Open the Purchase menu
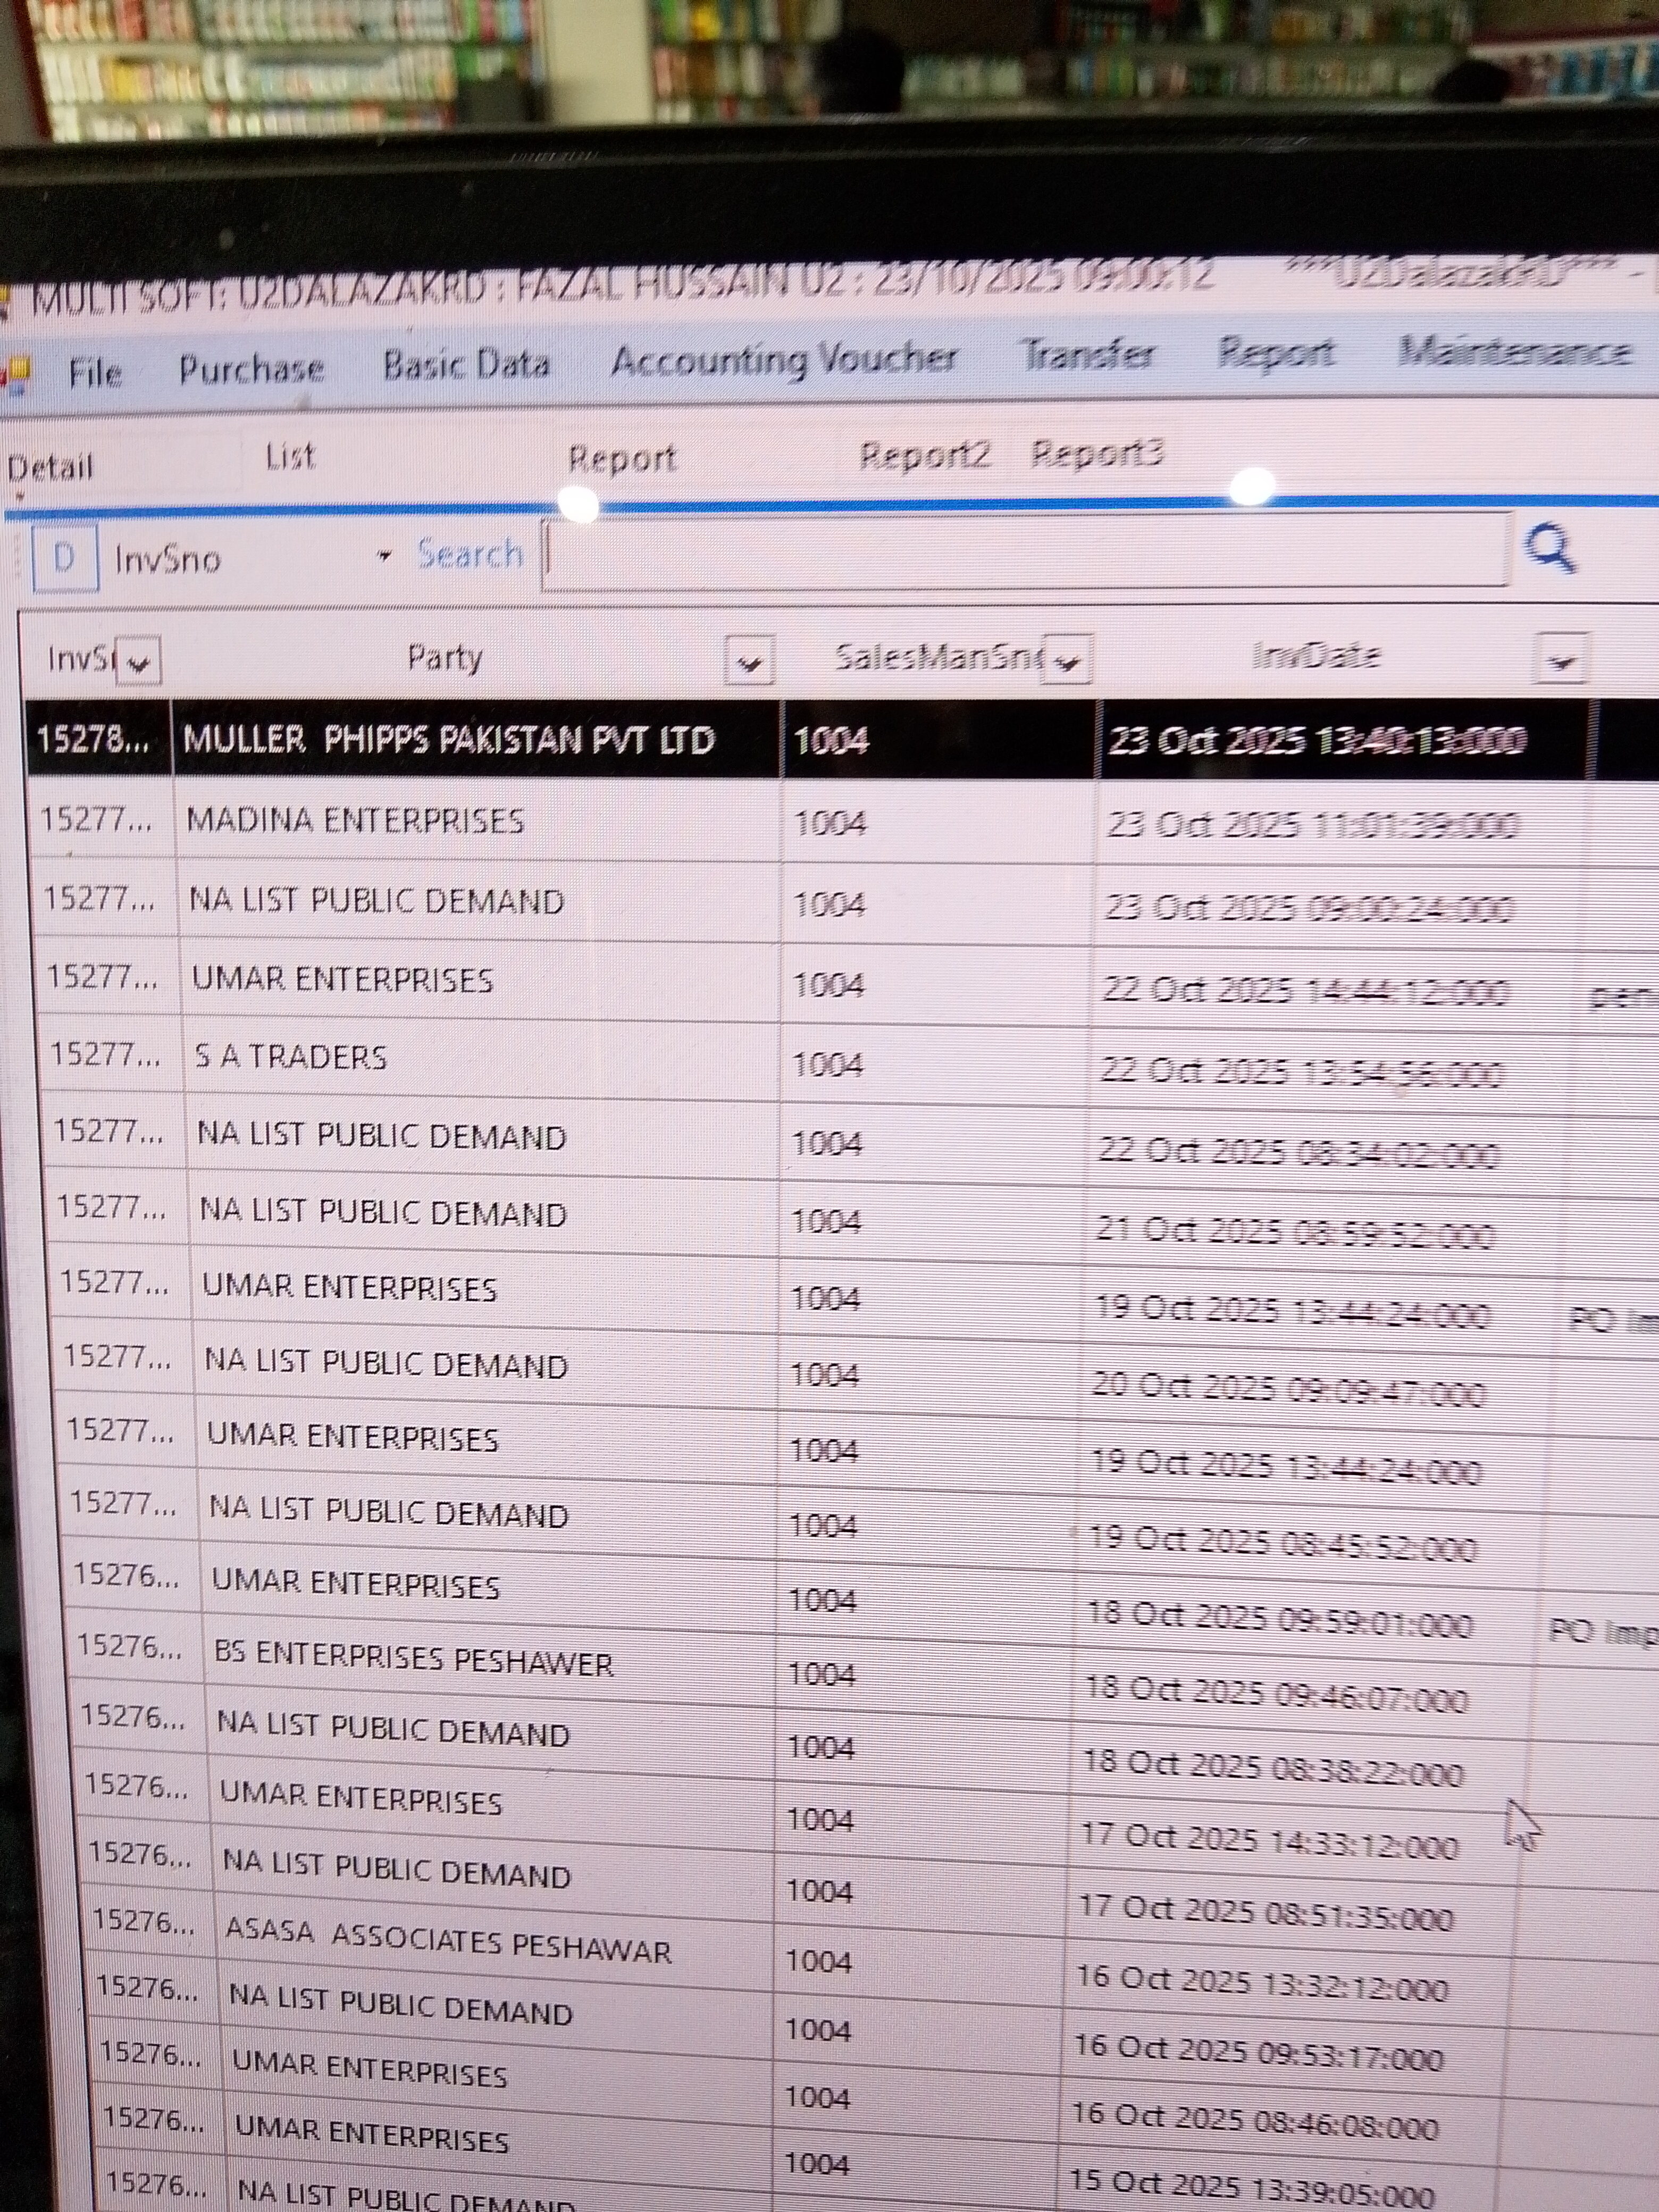 point(251,369)
